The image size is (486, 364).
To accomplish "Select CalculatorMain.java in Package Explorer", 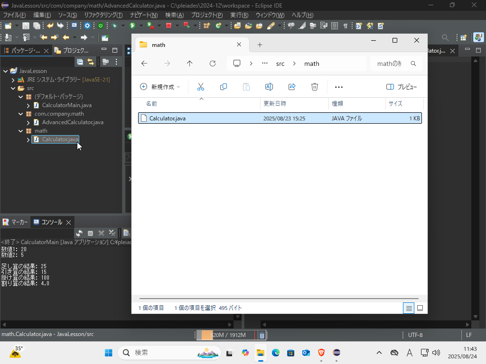I will [x=66, y=105].
